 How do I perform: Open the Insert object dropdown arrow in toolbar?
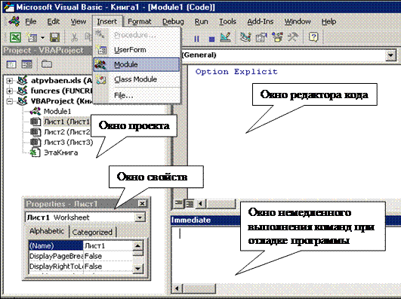coord(42,38)
